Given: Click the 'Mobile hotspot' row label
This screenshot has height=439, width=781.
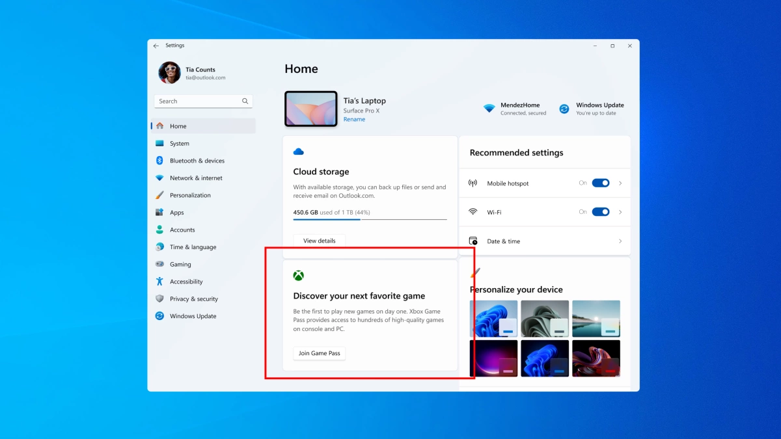Looking at the screenshot, I should coord(508,183).
